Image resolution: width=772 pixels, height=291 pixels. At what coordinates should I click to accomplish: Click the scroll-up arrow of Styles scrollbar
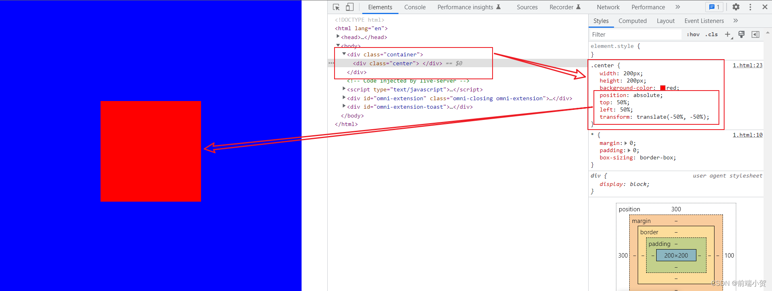click(768, 33)
